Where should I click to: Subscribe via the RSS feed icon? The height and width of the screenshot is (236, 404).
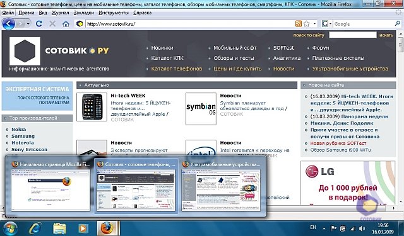pos(298,24)
